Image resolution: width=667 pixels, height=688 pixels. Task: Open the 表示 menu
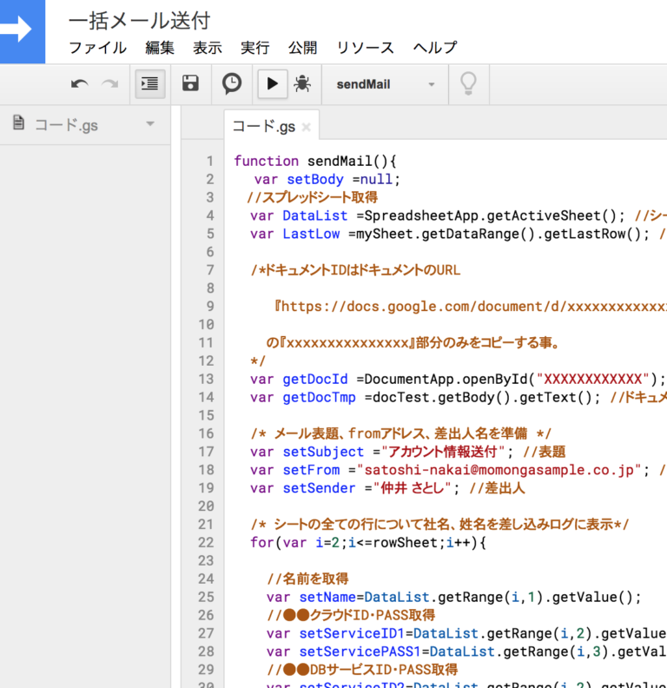pos(208,48)
